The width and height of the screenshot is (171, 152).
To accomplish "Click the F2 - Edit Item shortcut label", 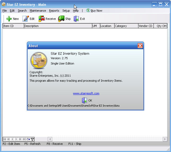I will coord(11,144).
